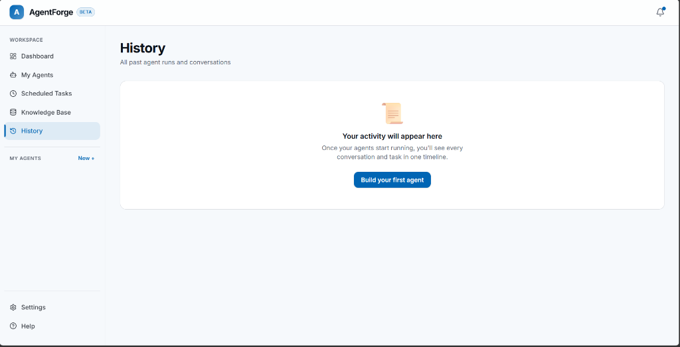This screenshot has width=680, height=347.
Task: Click the Scheduled Tasks clock icon
Action: tap(13, 94)
